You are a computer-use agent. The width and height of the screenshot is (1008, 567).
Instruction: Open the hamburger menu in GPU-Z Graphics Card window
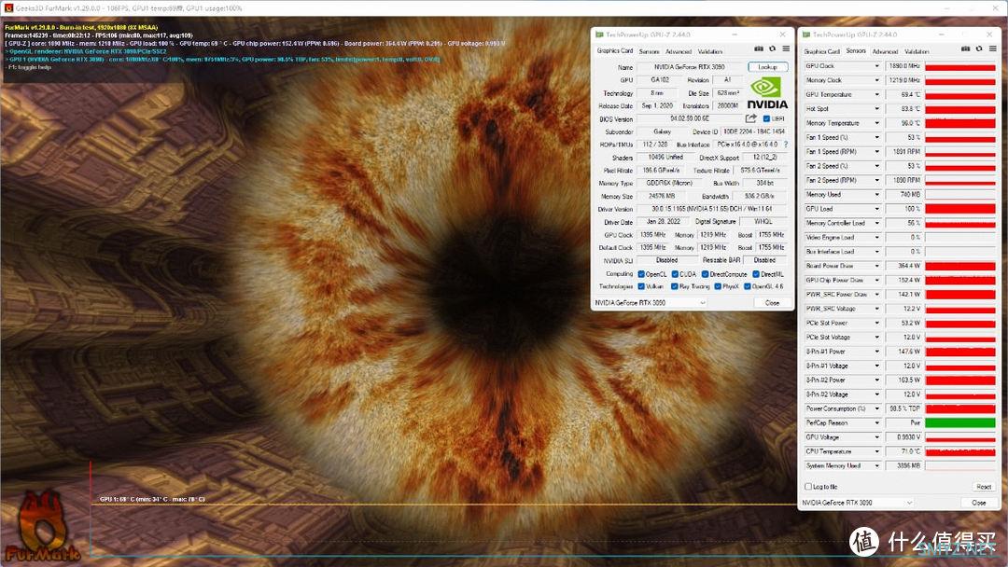coord(786,48)
